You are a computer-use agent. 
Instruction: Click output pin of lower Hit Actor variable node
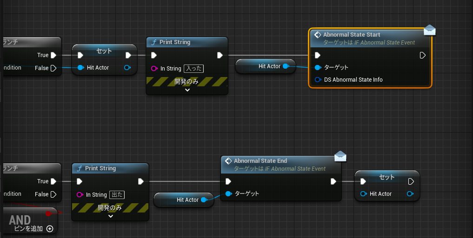click(x=204, y=200)
